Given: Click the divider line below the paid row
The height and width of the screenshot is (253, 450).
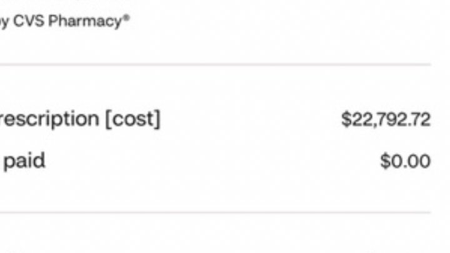Looking at the screenshot, I should click(216, 212).
